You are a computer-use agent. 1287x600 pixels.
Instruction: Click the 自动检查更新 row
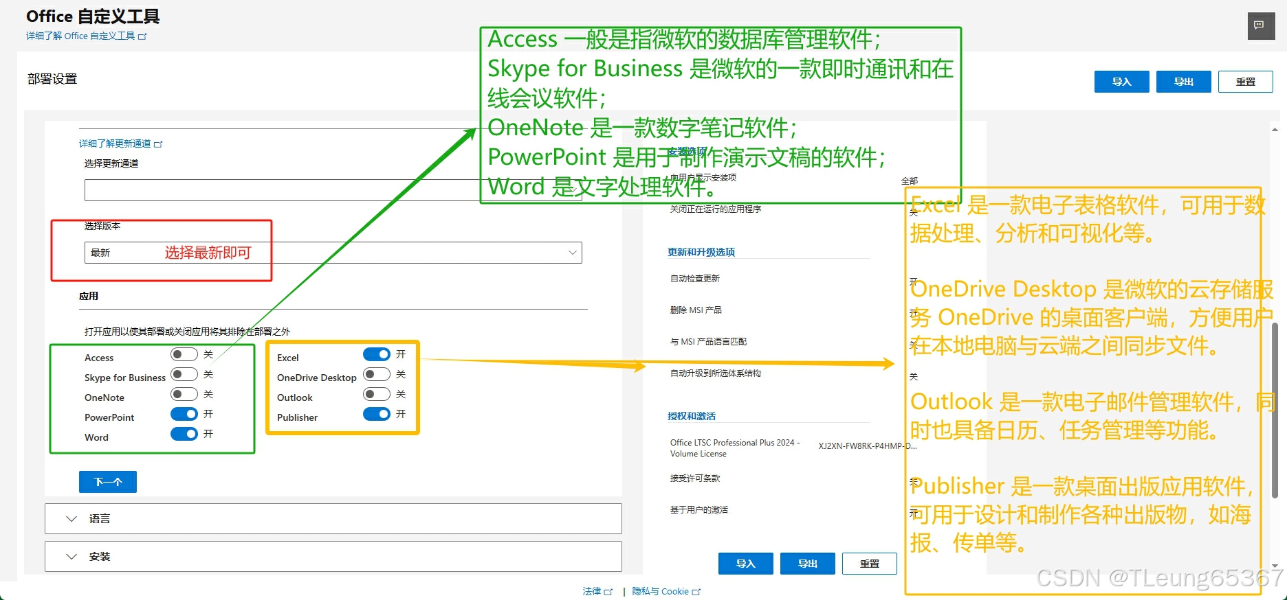click(x=695, y=278)
